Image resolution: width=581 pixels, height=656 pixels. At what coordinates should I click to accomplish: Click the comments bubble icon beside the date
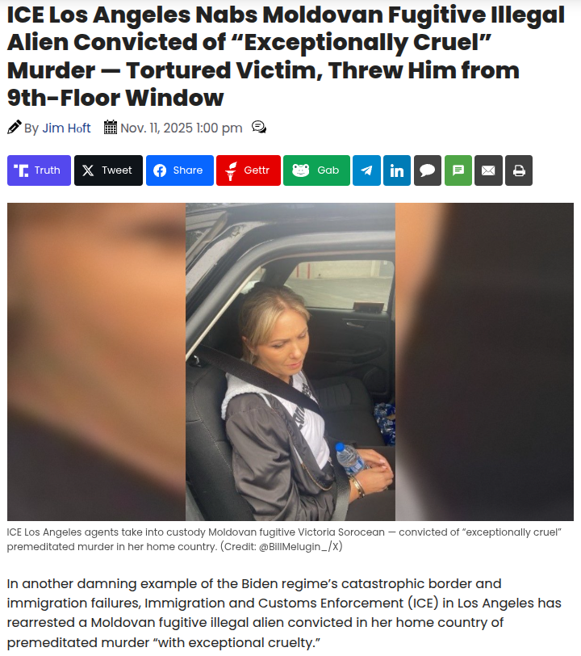[259, 127]
